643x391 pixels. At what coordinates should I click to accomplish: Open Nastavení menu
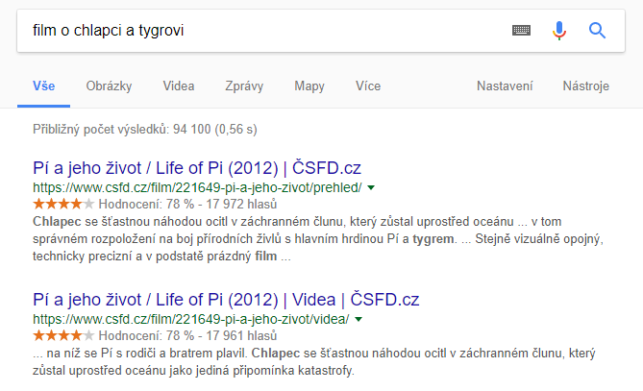[505, 86]
